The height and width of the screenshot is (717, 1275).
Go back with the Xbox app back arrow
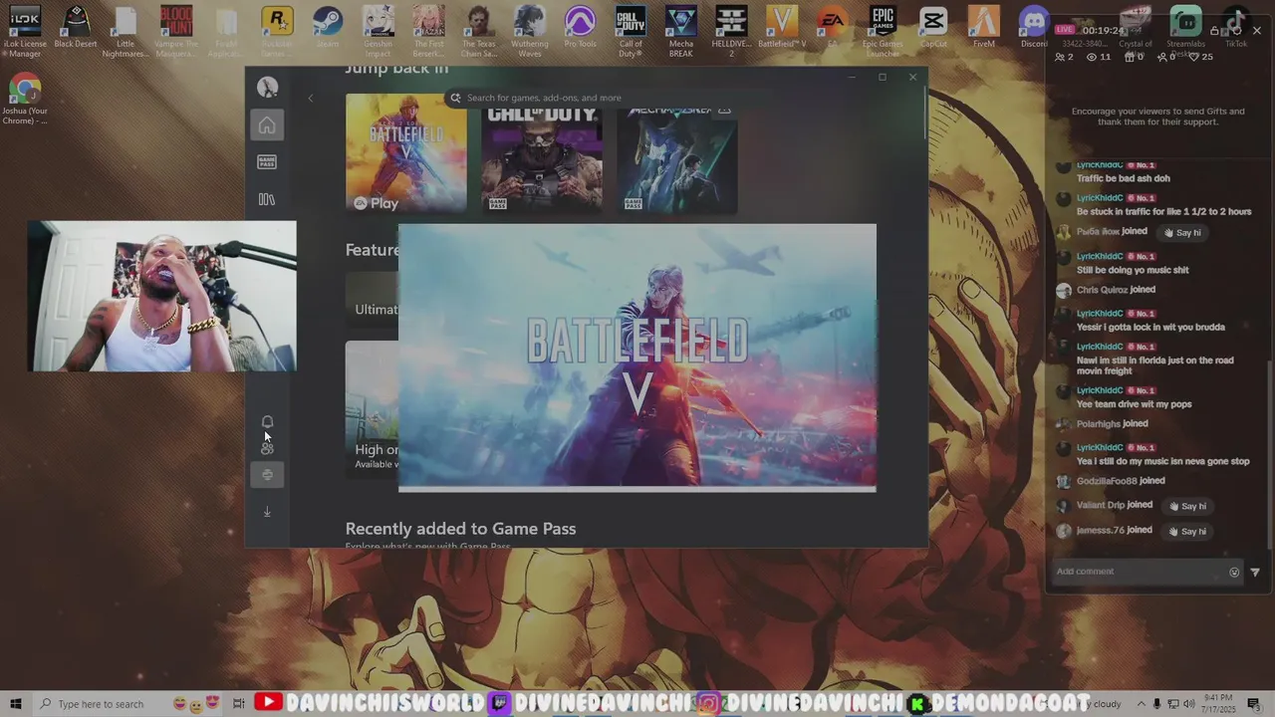(x=311, y=98)
